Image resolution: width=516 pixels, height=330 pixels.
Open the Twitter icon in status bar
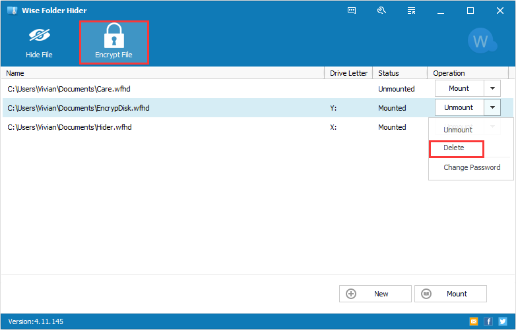point(503,321)
